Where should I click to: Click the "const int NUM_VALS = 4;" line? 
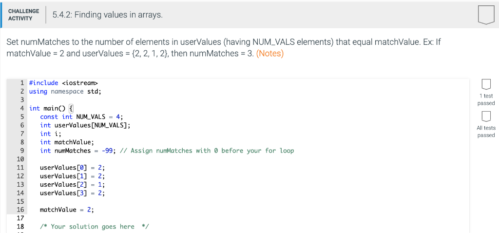click(81, 117)
